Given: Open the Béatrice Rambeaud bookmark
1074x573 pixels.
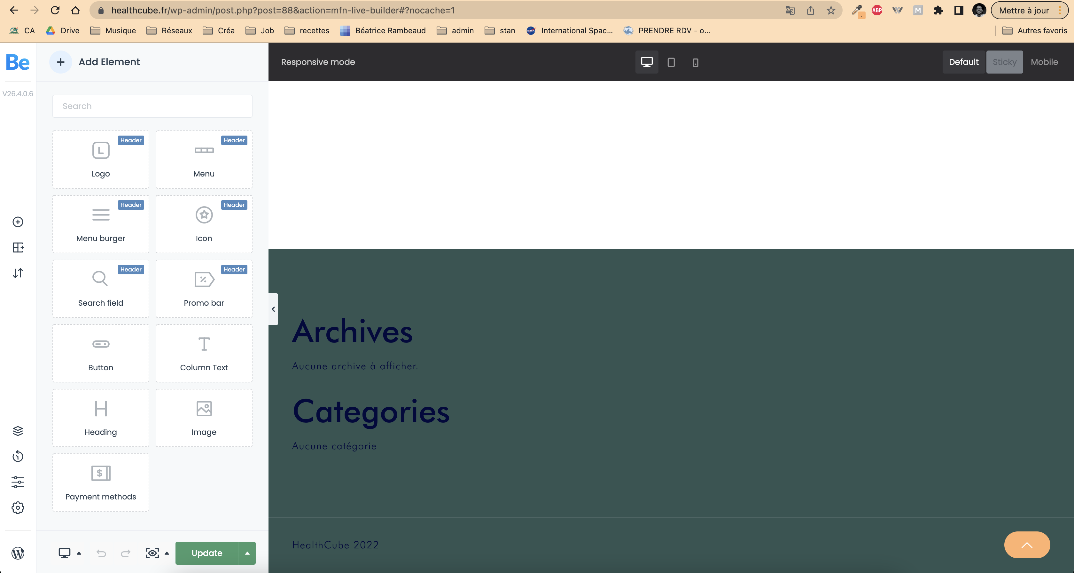Looking at the screenshot, I should pyautogui.click(x=383, y=30).
